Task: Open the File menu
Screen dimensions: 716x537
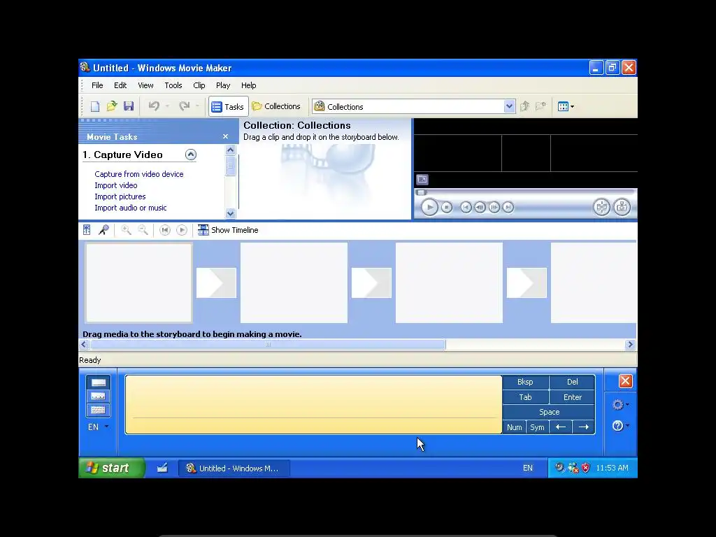Action: point(97,85)
